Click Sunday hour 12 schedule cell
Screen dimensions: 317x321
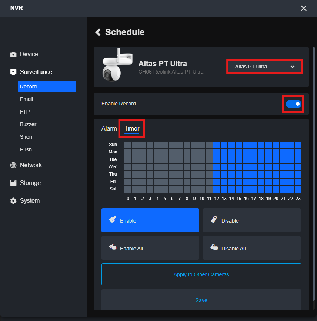[x=217, y=145]
